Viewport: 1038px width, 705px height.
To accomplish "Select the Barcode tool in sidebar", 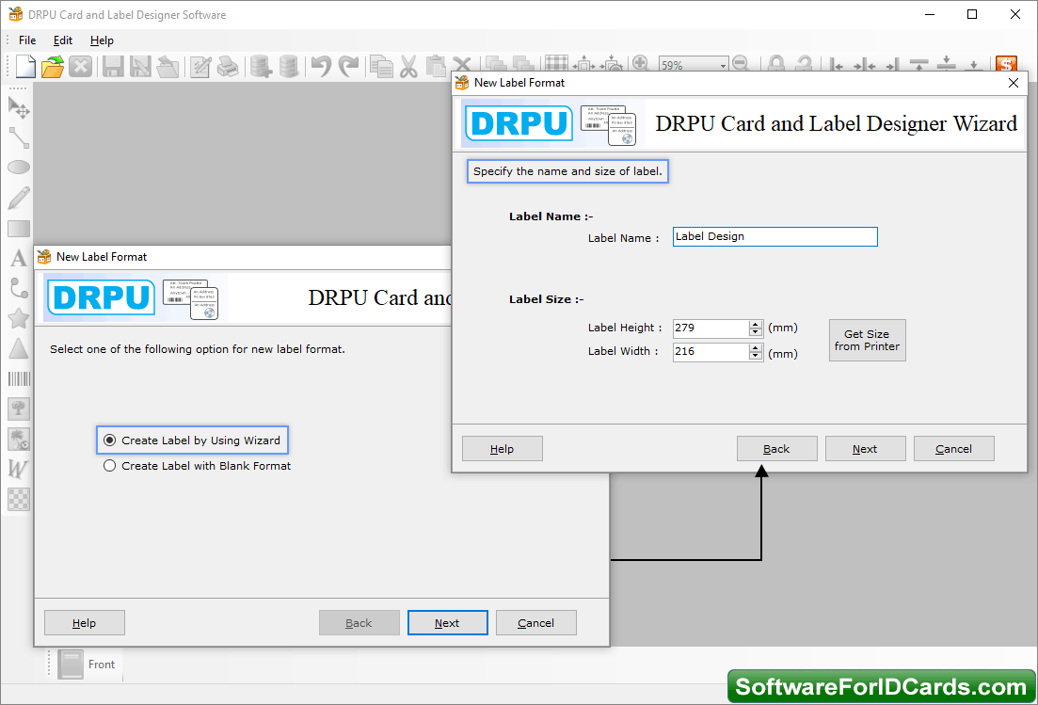I will click(19, 378).
